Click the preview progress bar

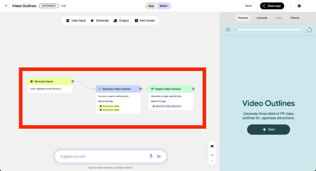[269, 30]
